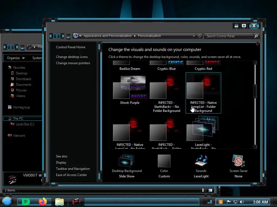The height and width of the screenshot is (207, 277).
Task: Open Desktop Background Slide Show settings icon
Action: coord(127,161)
